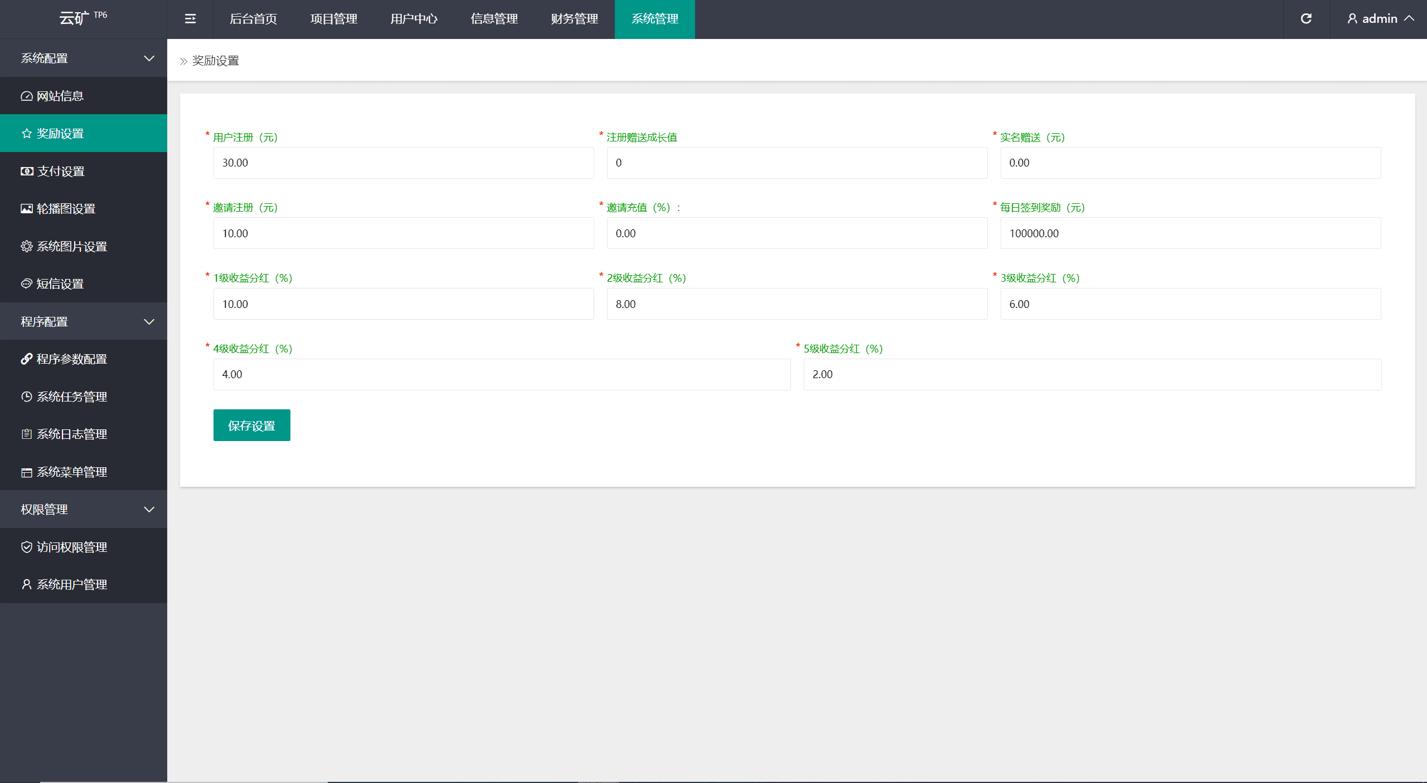
Task: Click the 每日签到奖励 input field
Action: click(1190, 233)
